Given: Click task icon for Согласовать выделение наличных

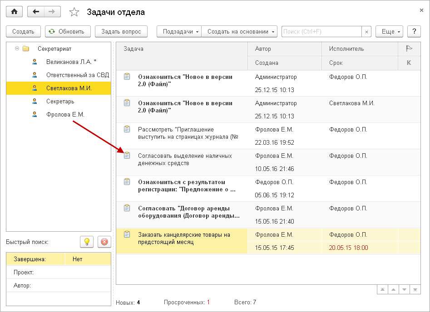Looking at the screenshot, I should tap(127, 155).
